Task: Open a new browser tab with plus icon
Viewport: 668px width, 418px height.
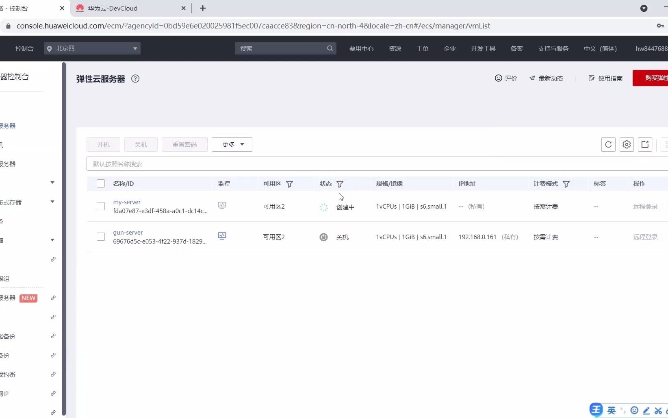Action: pos(203,8)
